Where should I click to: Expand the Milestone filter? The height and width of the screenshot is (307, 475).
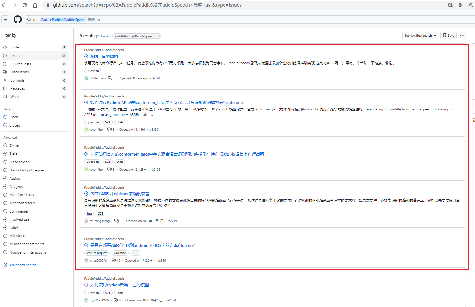pos(16,235)
